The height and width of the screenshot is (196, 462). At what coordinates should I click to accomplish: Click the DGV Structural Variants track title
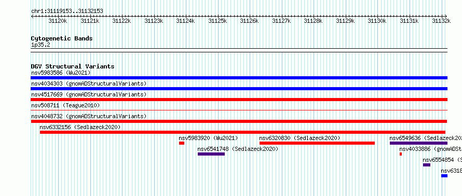[73, 66]
